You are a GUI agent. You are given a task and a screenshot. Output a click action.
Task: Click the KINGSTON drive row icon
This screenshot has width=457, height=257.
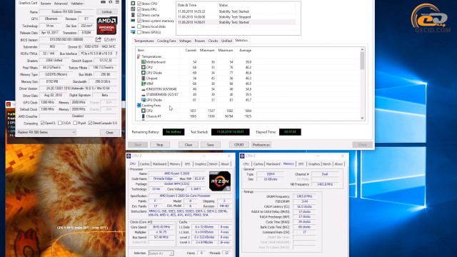144,89
